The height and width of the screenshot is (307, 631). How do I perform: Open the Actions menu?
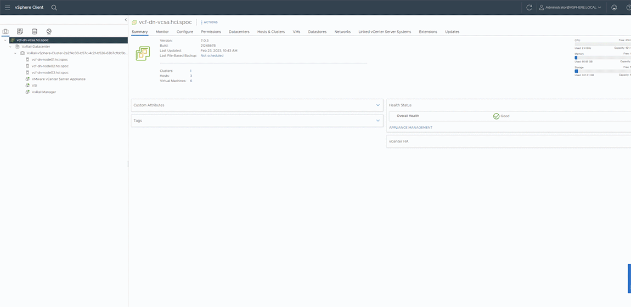pyautogui.click(x=210, y=22)
